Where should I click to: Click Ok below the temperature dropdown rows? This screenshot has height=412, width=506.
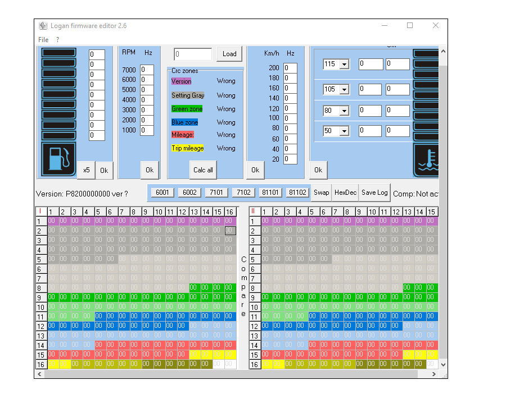pos(318,170)
